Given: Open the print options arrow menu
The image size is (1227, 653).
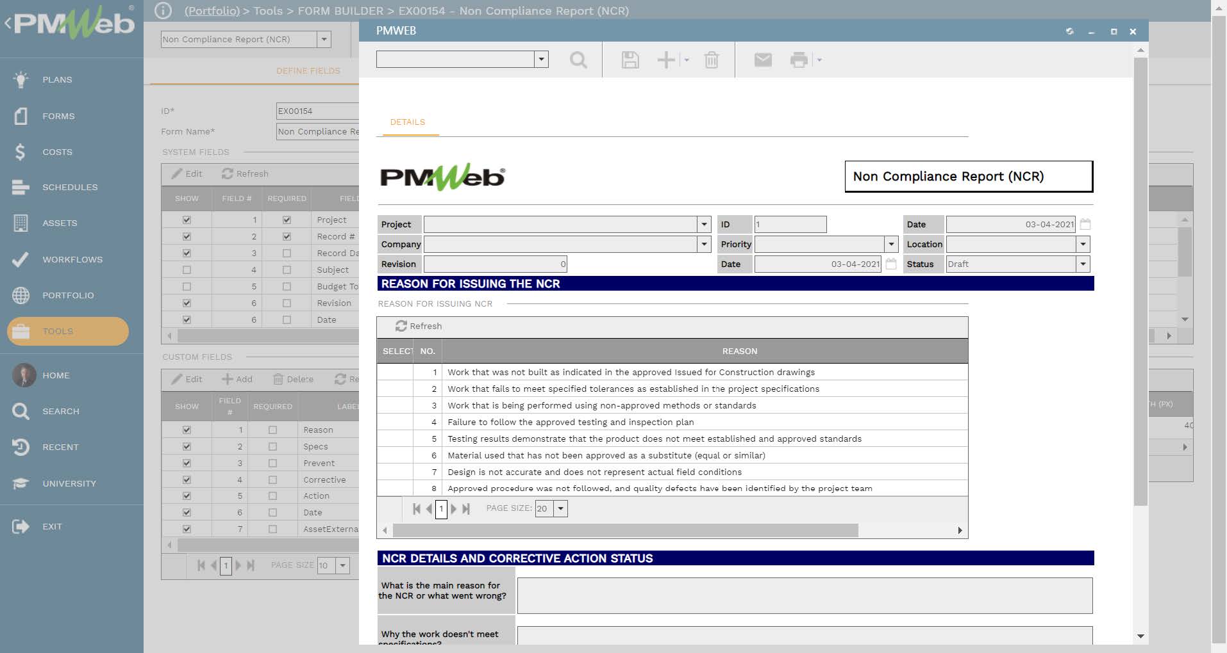Looking at the screenshot, I should (x=819, y=60).
